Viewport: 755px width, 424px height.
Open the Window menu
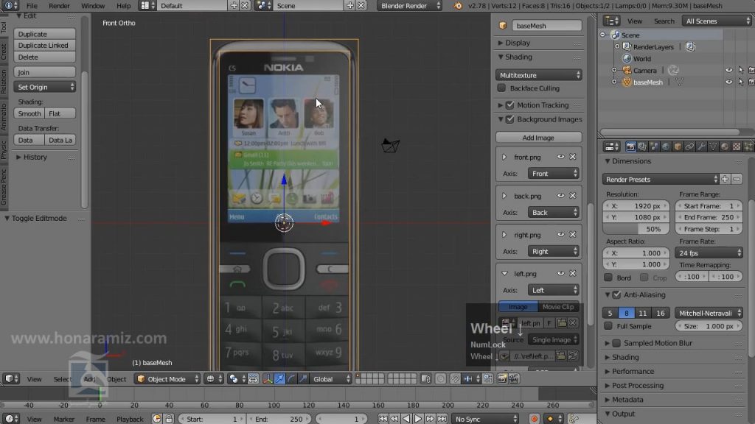coord(93,6)
